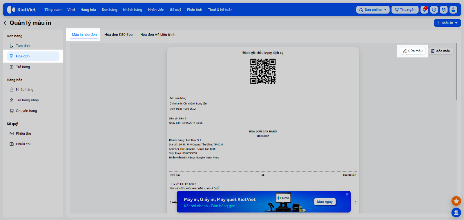Open the Đơn hàng menu
Image resolution: width=464 pixels, height=220 pixels.
110,10
